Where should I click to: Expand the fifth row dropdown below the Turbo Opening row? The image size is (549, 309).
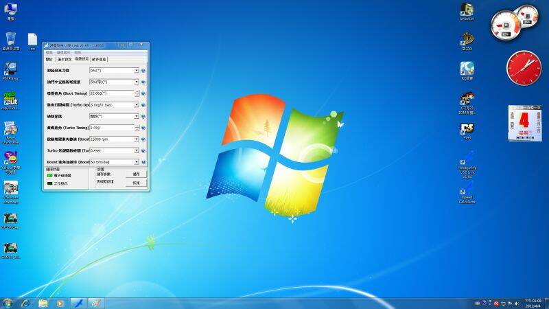[136, 116]
